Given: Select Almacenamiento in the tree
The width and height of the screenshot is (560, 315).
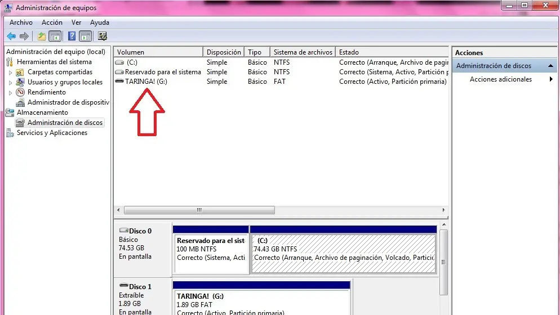Looking at the screenshot, I should pos(42,112).
